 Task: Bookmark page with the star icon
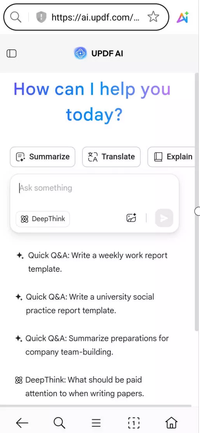[x=153, y=17]
